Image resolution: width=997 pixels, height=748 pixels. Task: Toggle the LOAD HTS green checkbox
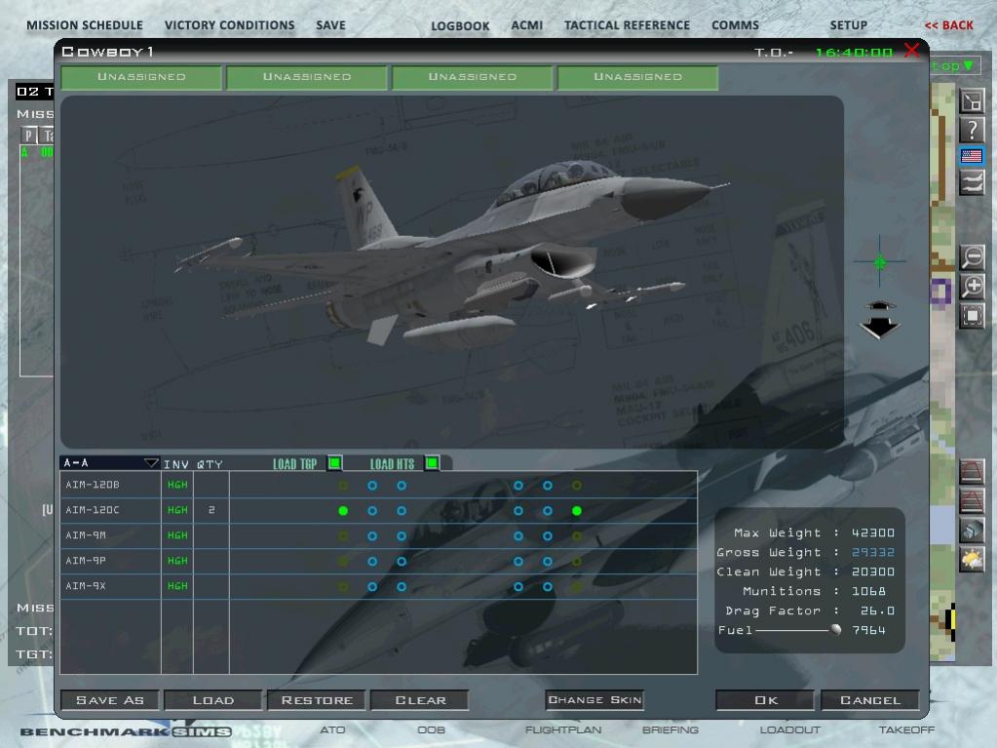(432, 462)
